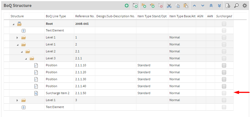Viewport: 250px width, 117px height.
Task: Click the Reference No. column header
Action: (85, 16)
